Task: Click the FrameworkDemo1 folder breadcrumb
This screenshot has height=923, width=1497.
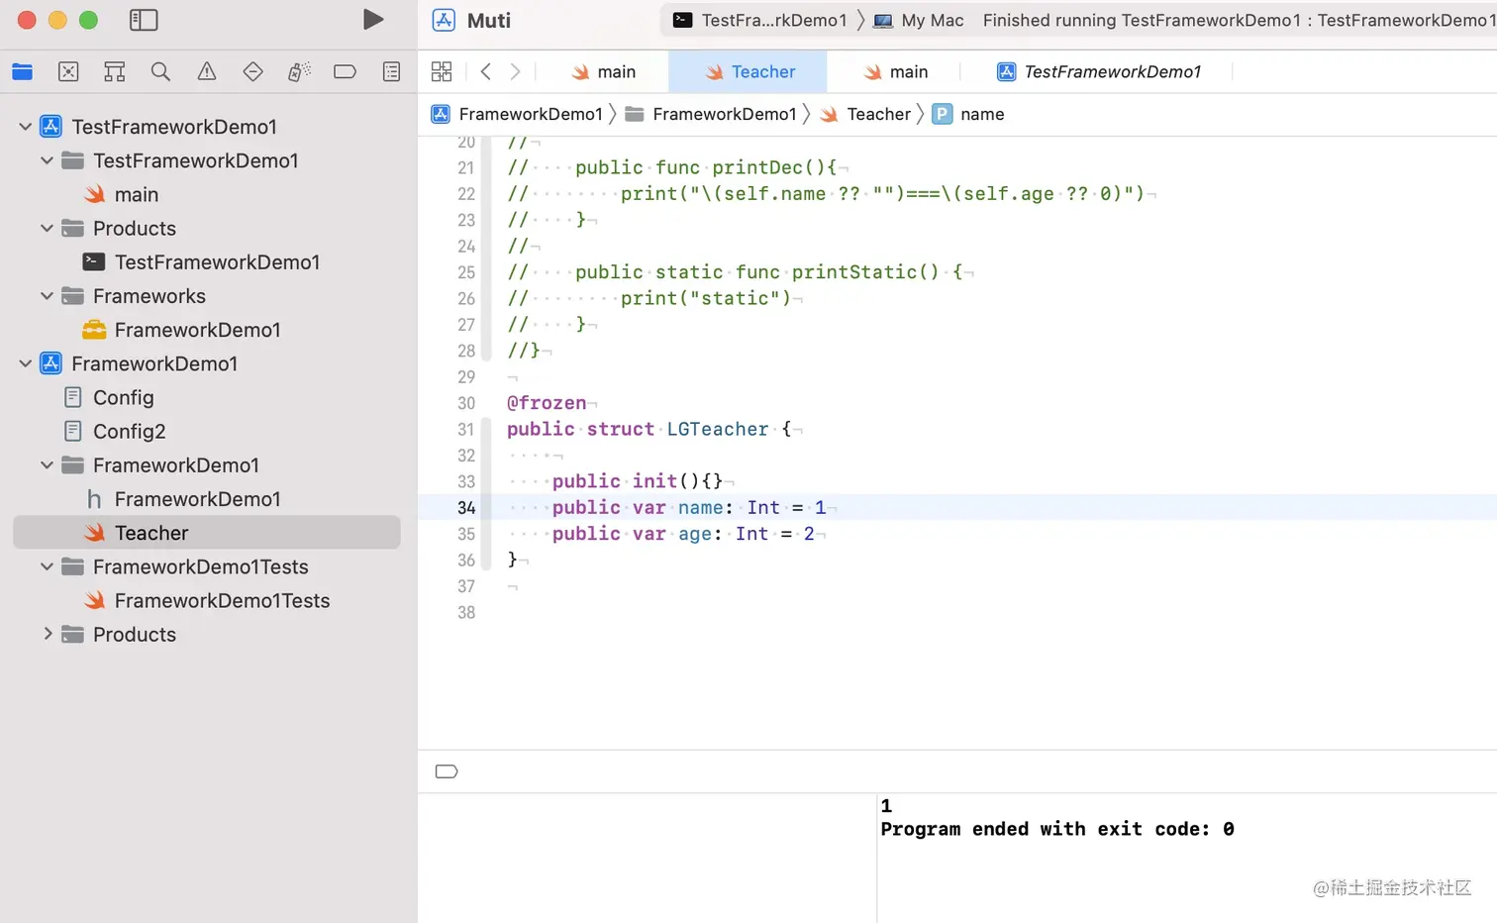Action: 711,114
